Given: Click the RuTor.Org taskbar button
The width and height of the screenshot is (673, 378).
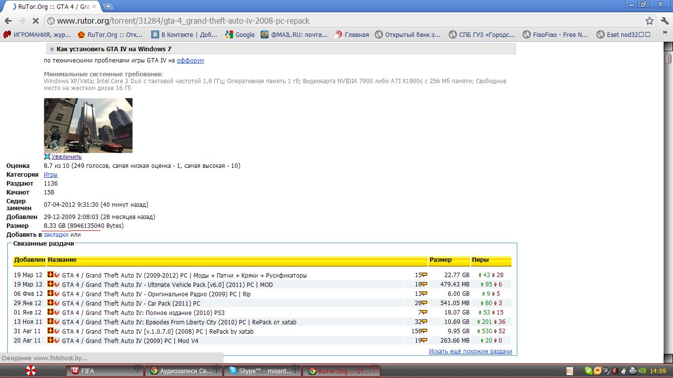Looking at the screenshot, I should coord(341,371).
